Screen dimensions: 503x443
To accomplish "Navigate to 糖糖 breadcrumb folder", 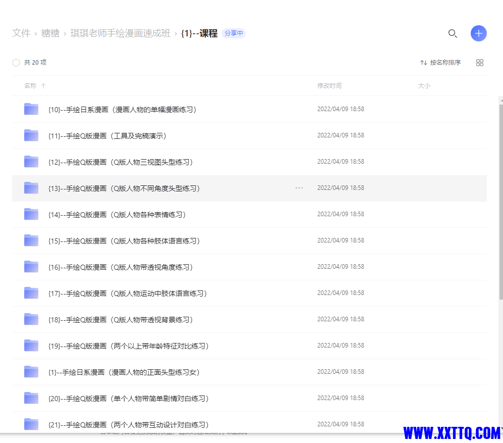I will [x=50, y=33].
